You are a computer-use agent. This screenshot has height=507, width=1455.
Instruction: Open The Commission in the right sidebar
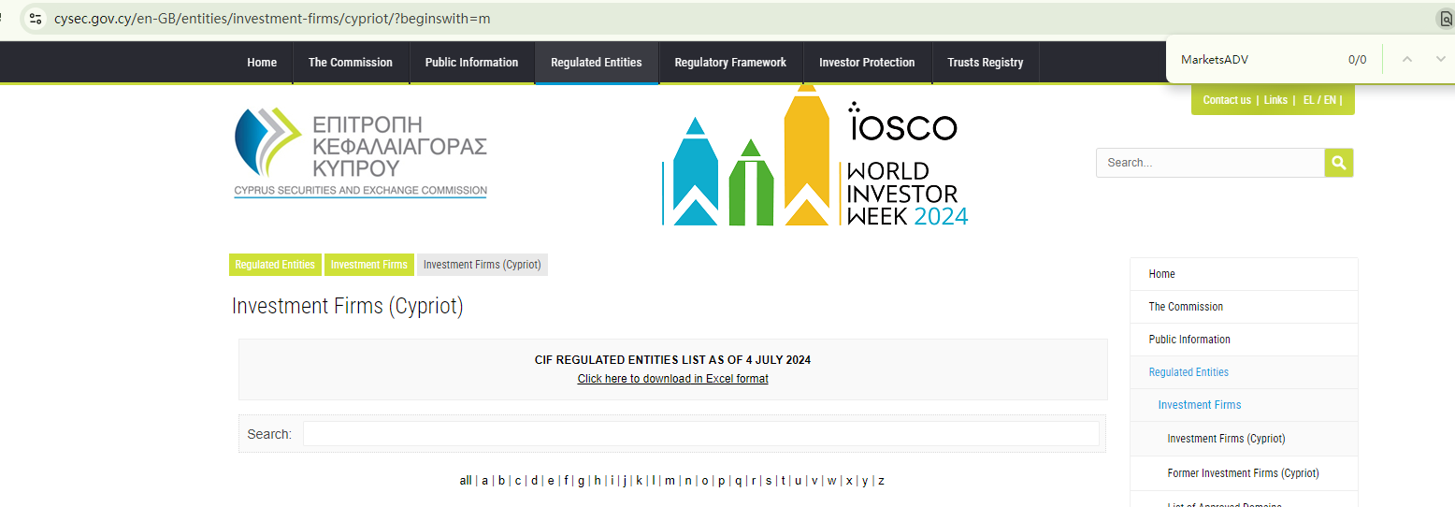tap(1244, 307)
